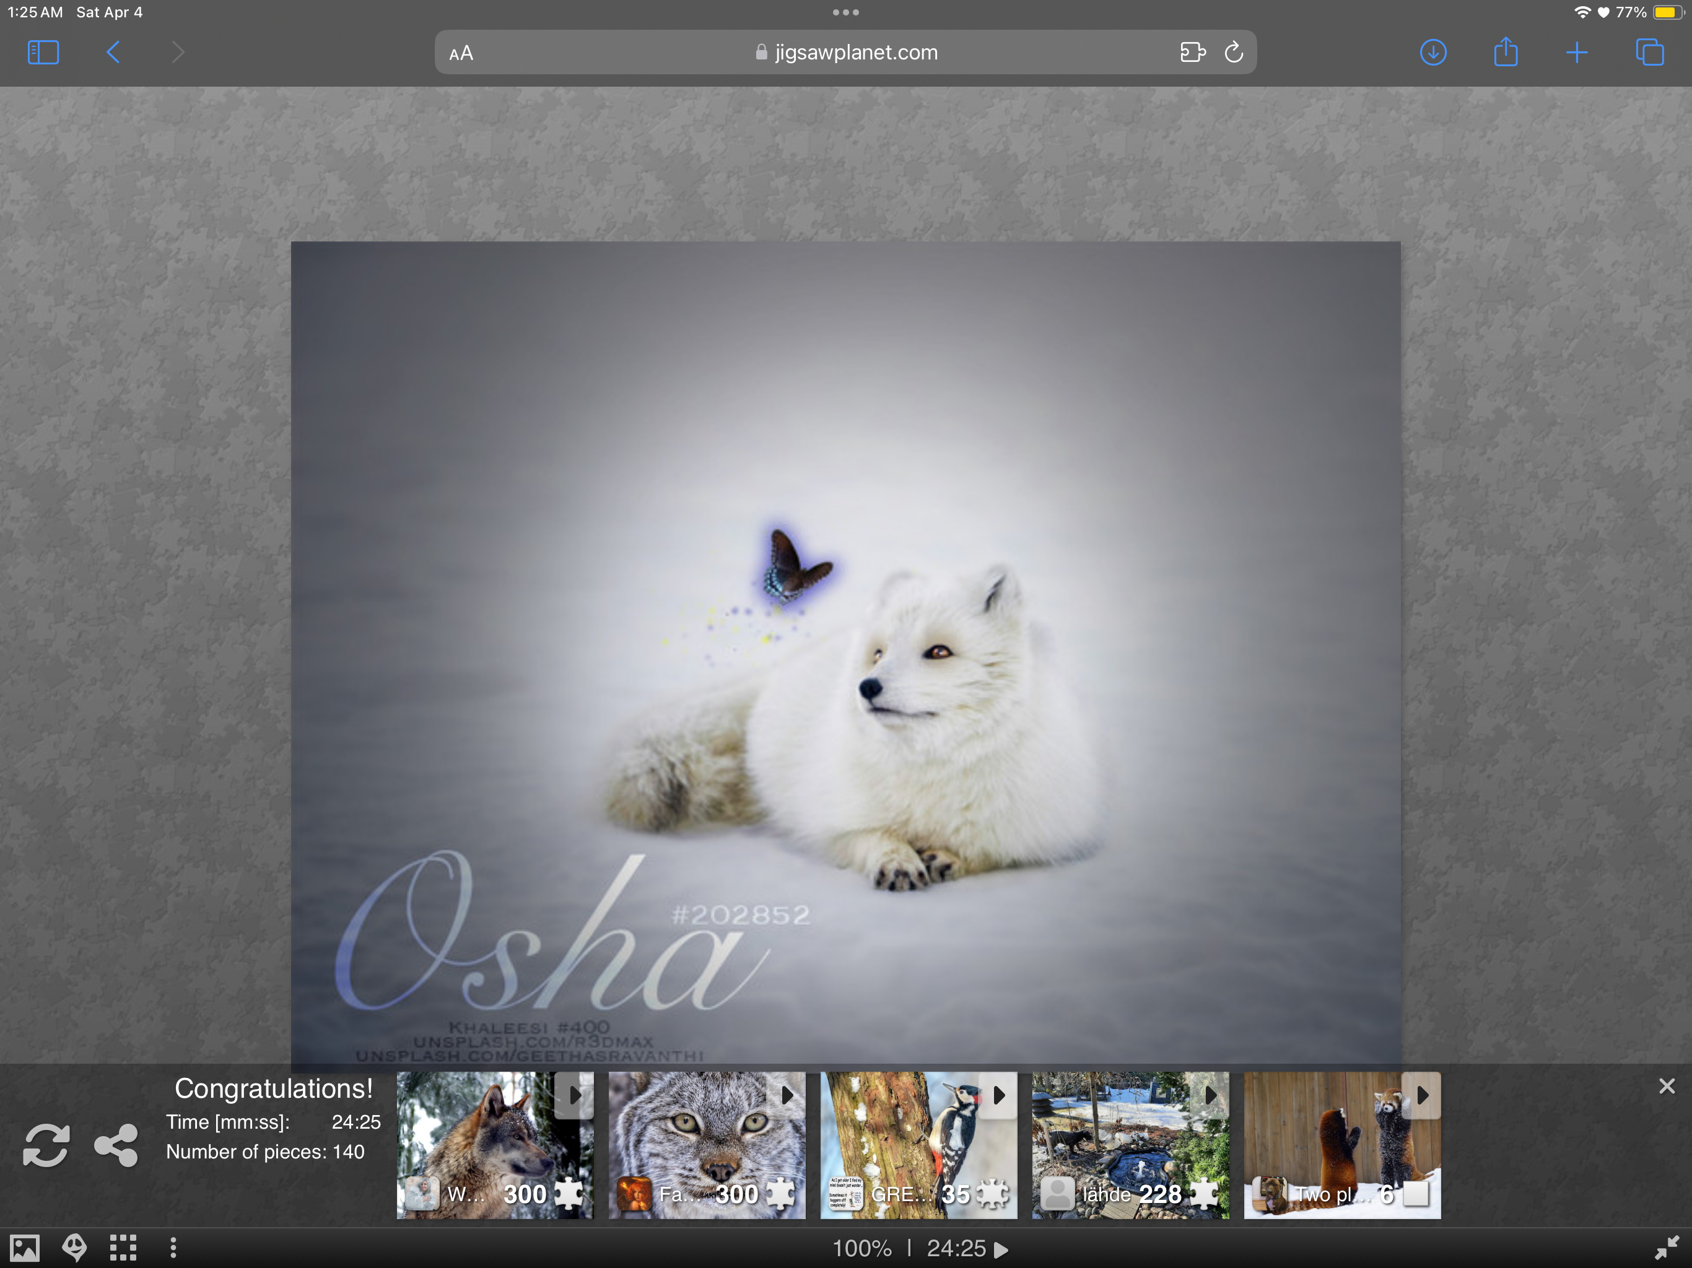Click the restart puzzle refresh icon
This screenshot has height=1268, width=1692.
pos(46,1145)
